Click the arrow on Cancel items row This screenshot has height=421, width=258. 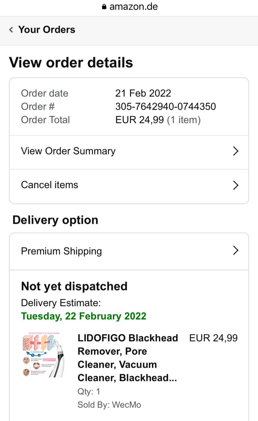click(235, 185)
